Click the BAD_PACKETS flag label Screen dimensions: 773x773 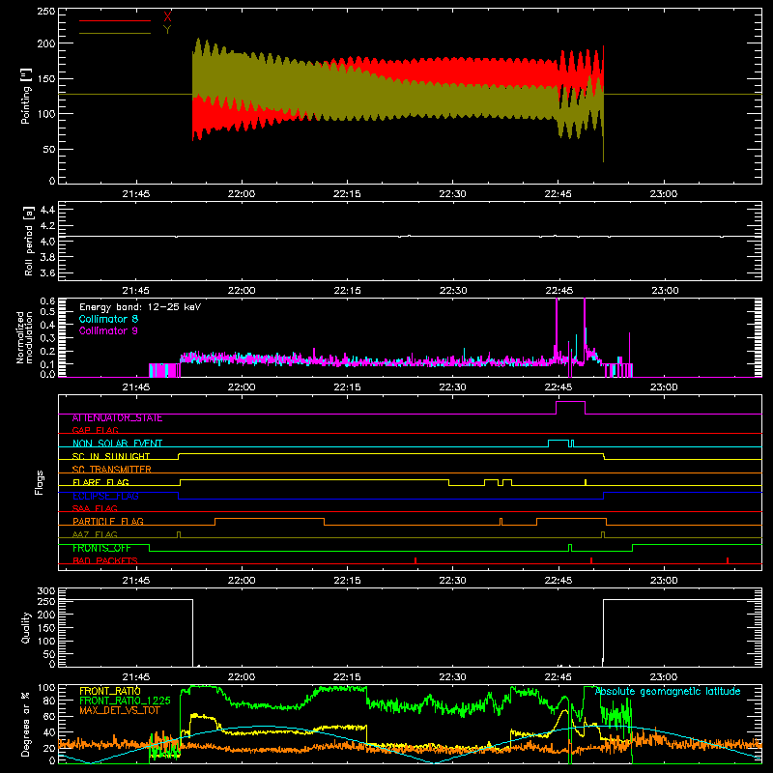(x=105, y=560)
